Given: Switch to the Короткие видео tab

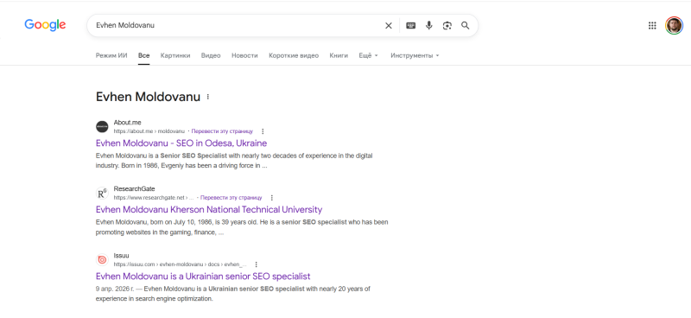Looking at the screenshot, I should tap(294, 55).
